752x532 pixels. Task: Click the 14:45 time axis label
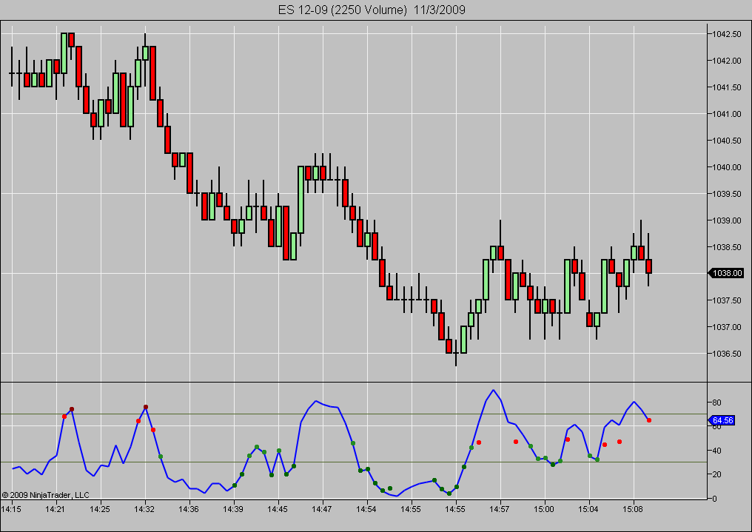pyautogui.click(x=278, y=509)
